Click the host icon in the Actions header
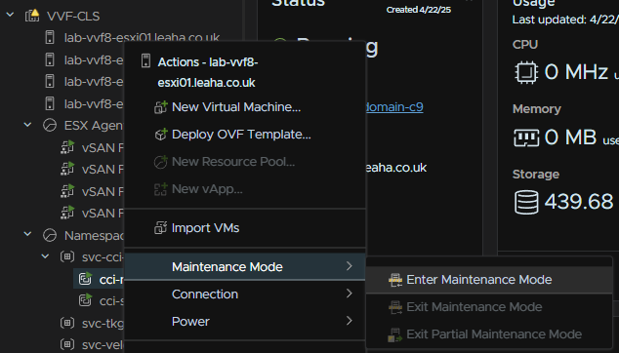 click(145, 61)
